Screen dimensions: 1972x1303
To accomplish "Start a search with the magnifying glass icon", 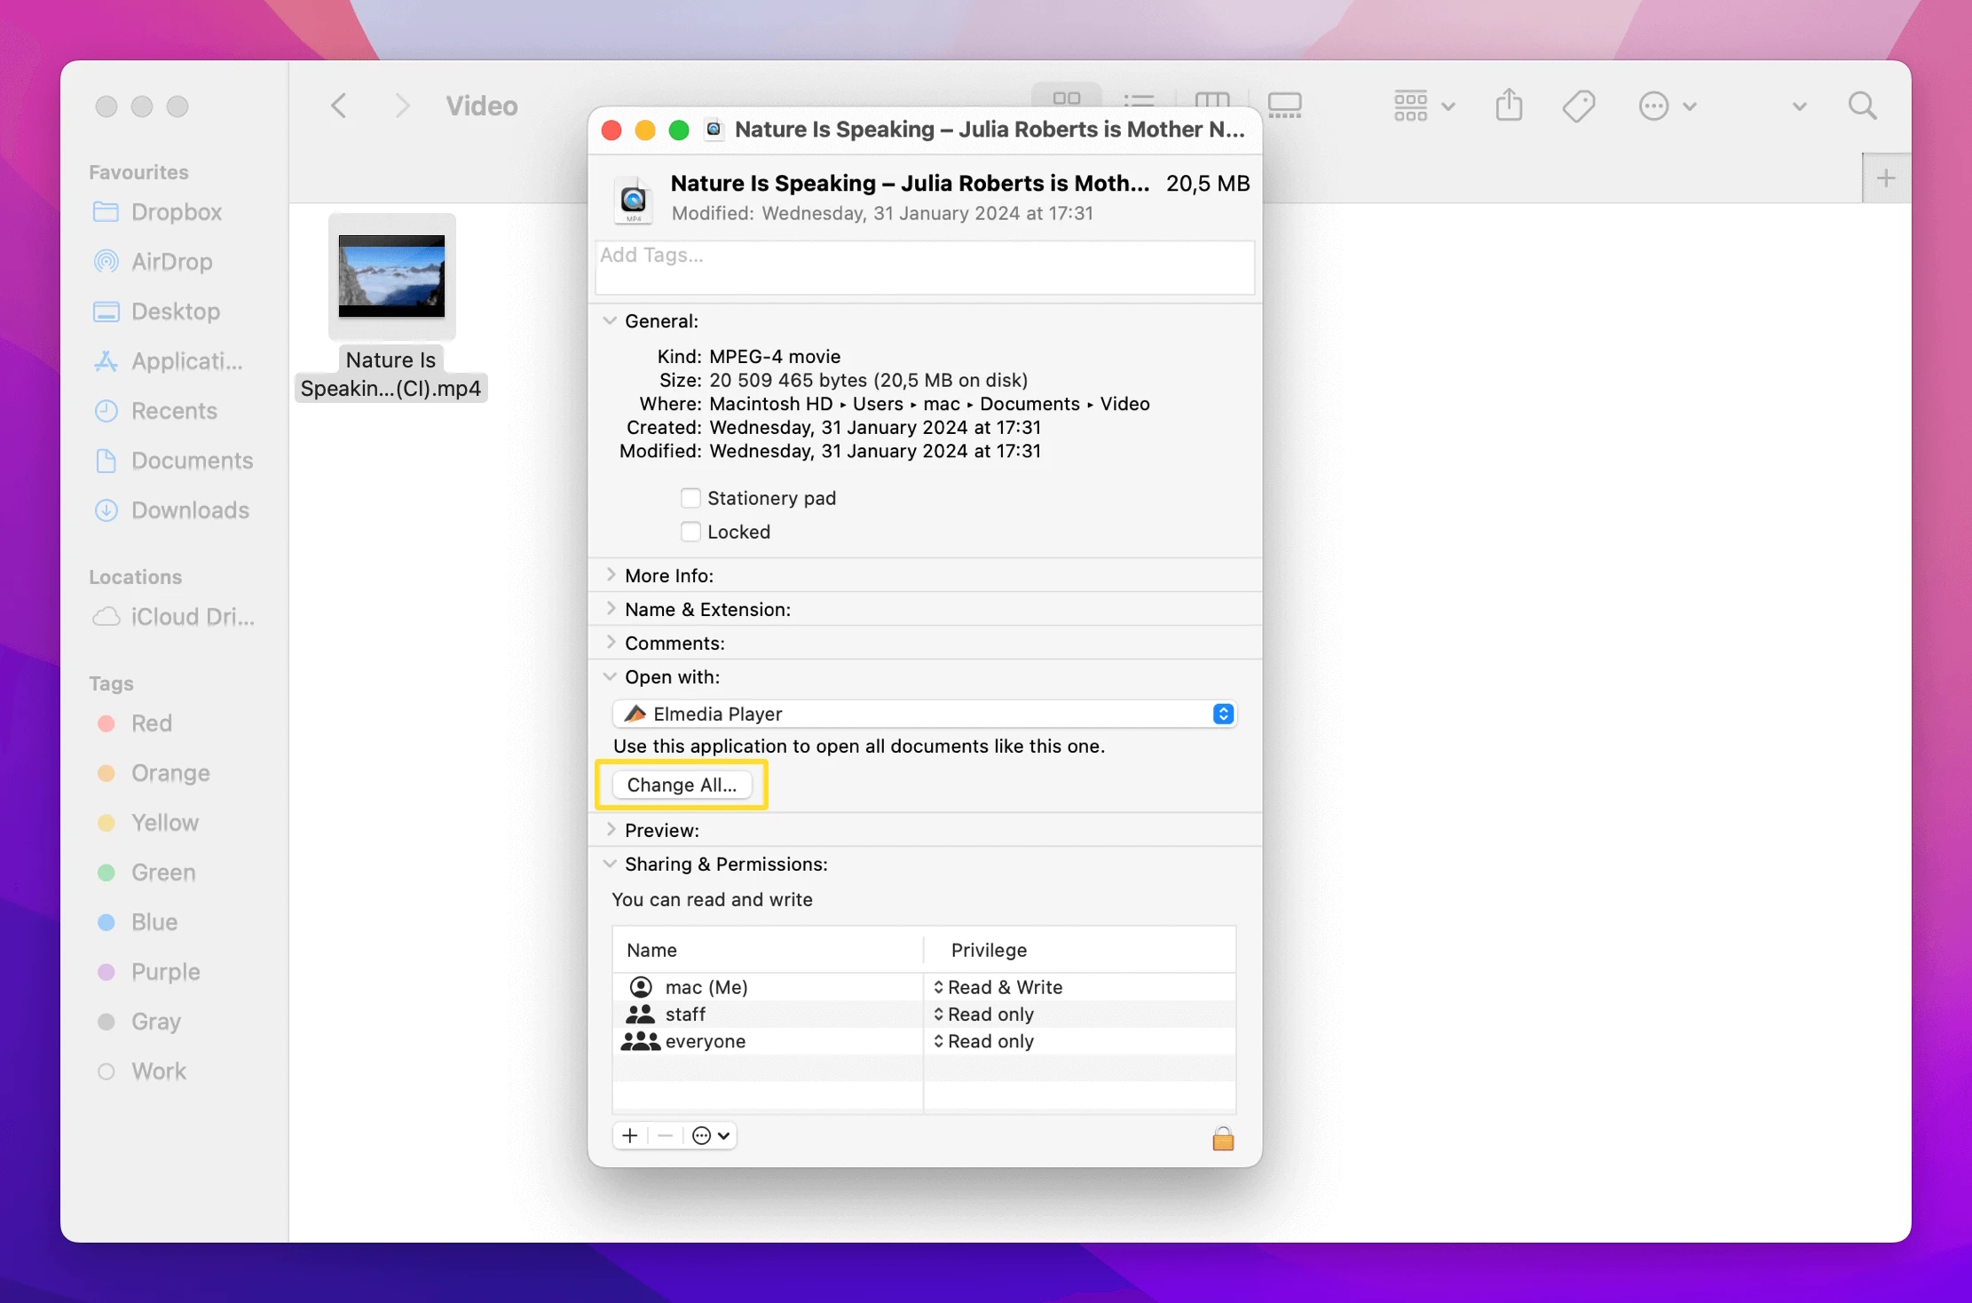I will pyautogui.click(x=1862, y=105).
